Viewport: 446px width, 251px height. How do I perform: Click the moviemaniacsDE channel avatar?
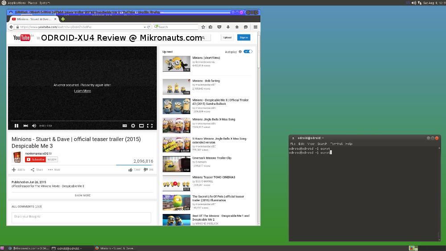point(17,157)
